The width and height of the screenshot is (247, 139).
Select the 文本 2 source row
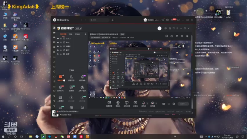coord(71,39)
